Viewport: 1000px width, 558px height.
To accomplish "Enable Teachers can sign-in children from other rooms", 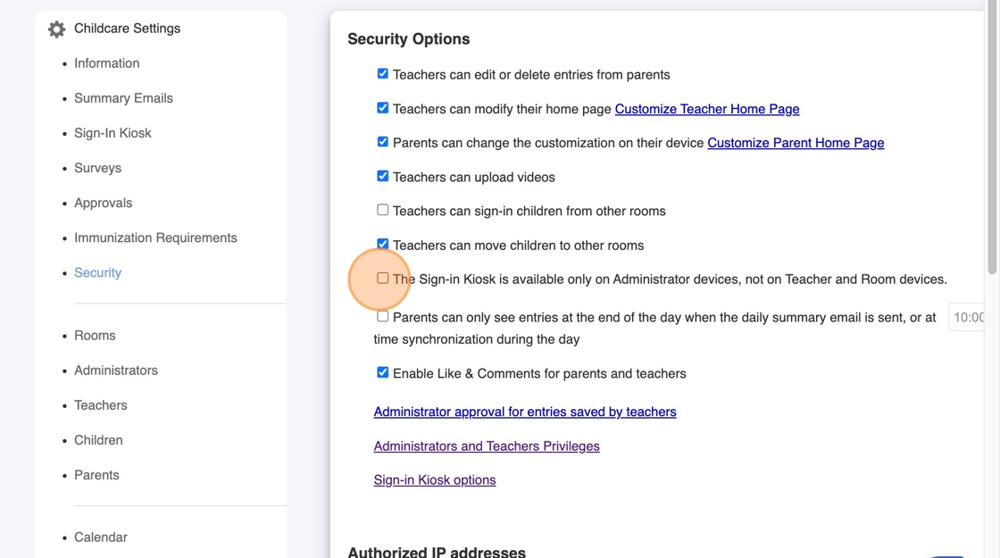I will coord(383,210).
